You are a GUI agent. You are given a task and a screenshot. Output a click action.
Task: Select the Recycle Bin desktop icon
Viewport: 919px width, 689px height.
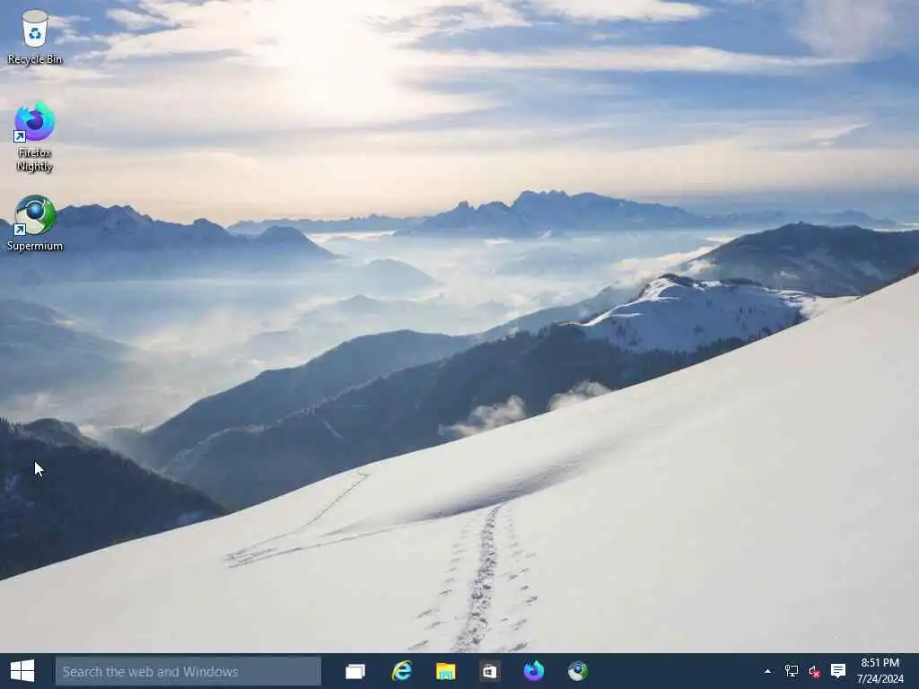tap(35, 38)
